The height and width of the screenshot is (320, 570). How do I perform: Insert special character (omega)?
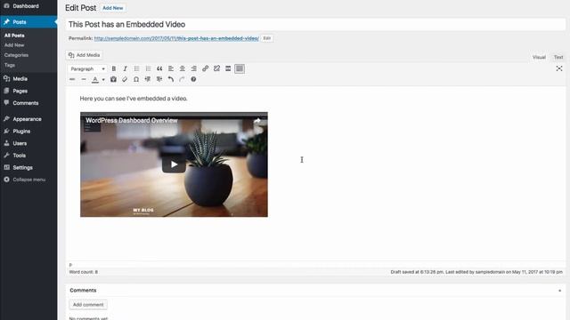[136, 79]
